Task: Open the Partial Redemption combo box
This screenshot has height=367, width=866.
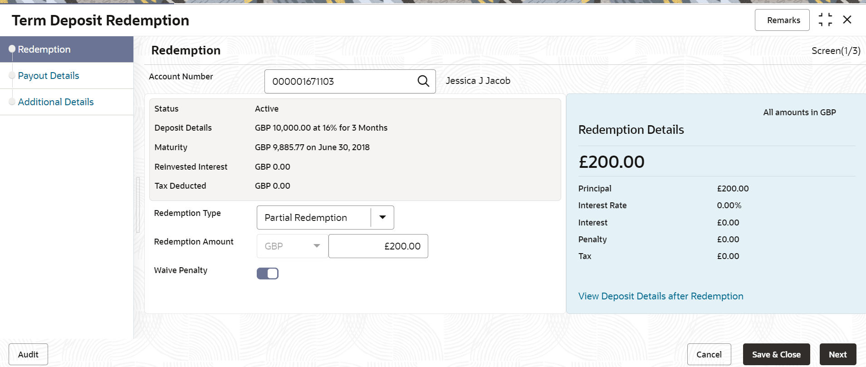Action: pyautogui.click(x=325, y=218)
